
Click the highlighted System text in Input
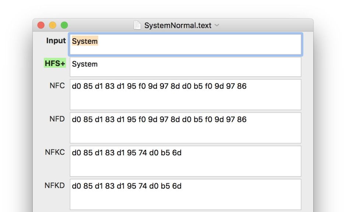click(x=85, y=41)
